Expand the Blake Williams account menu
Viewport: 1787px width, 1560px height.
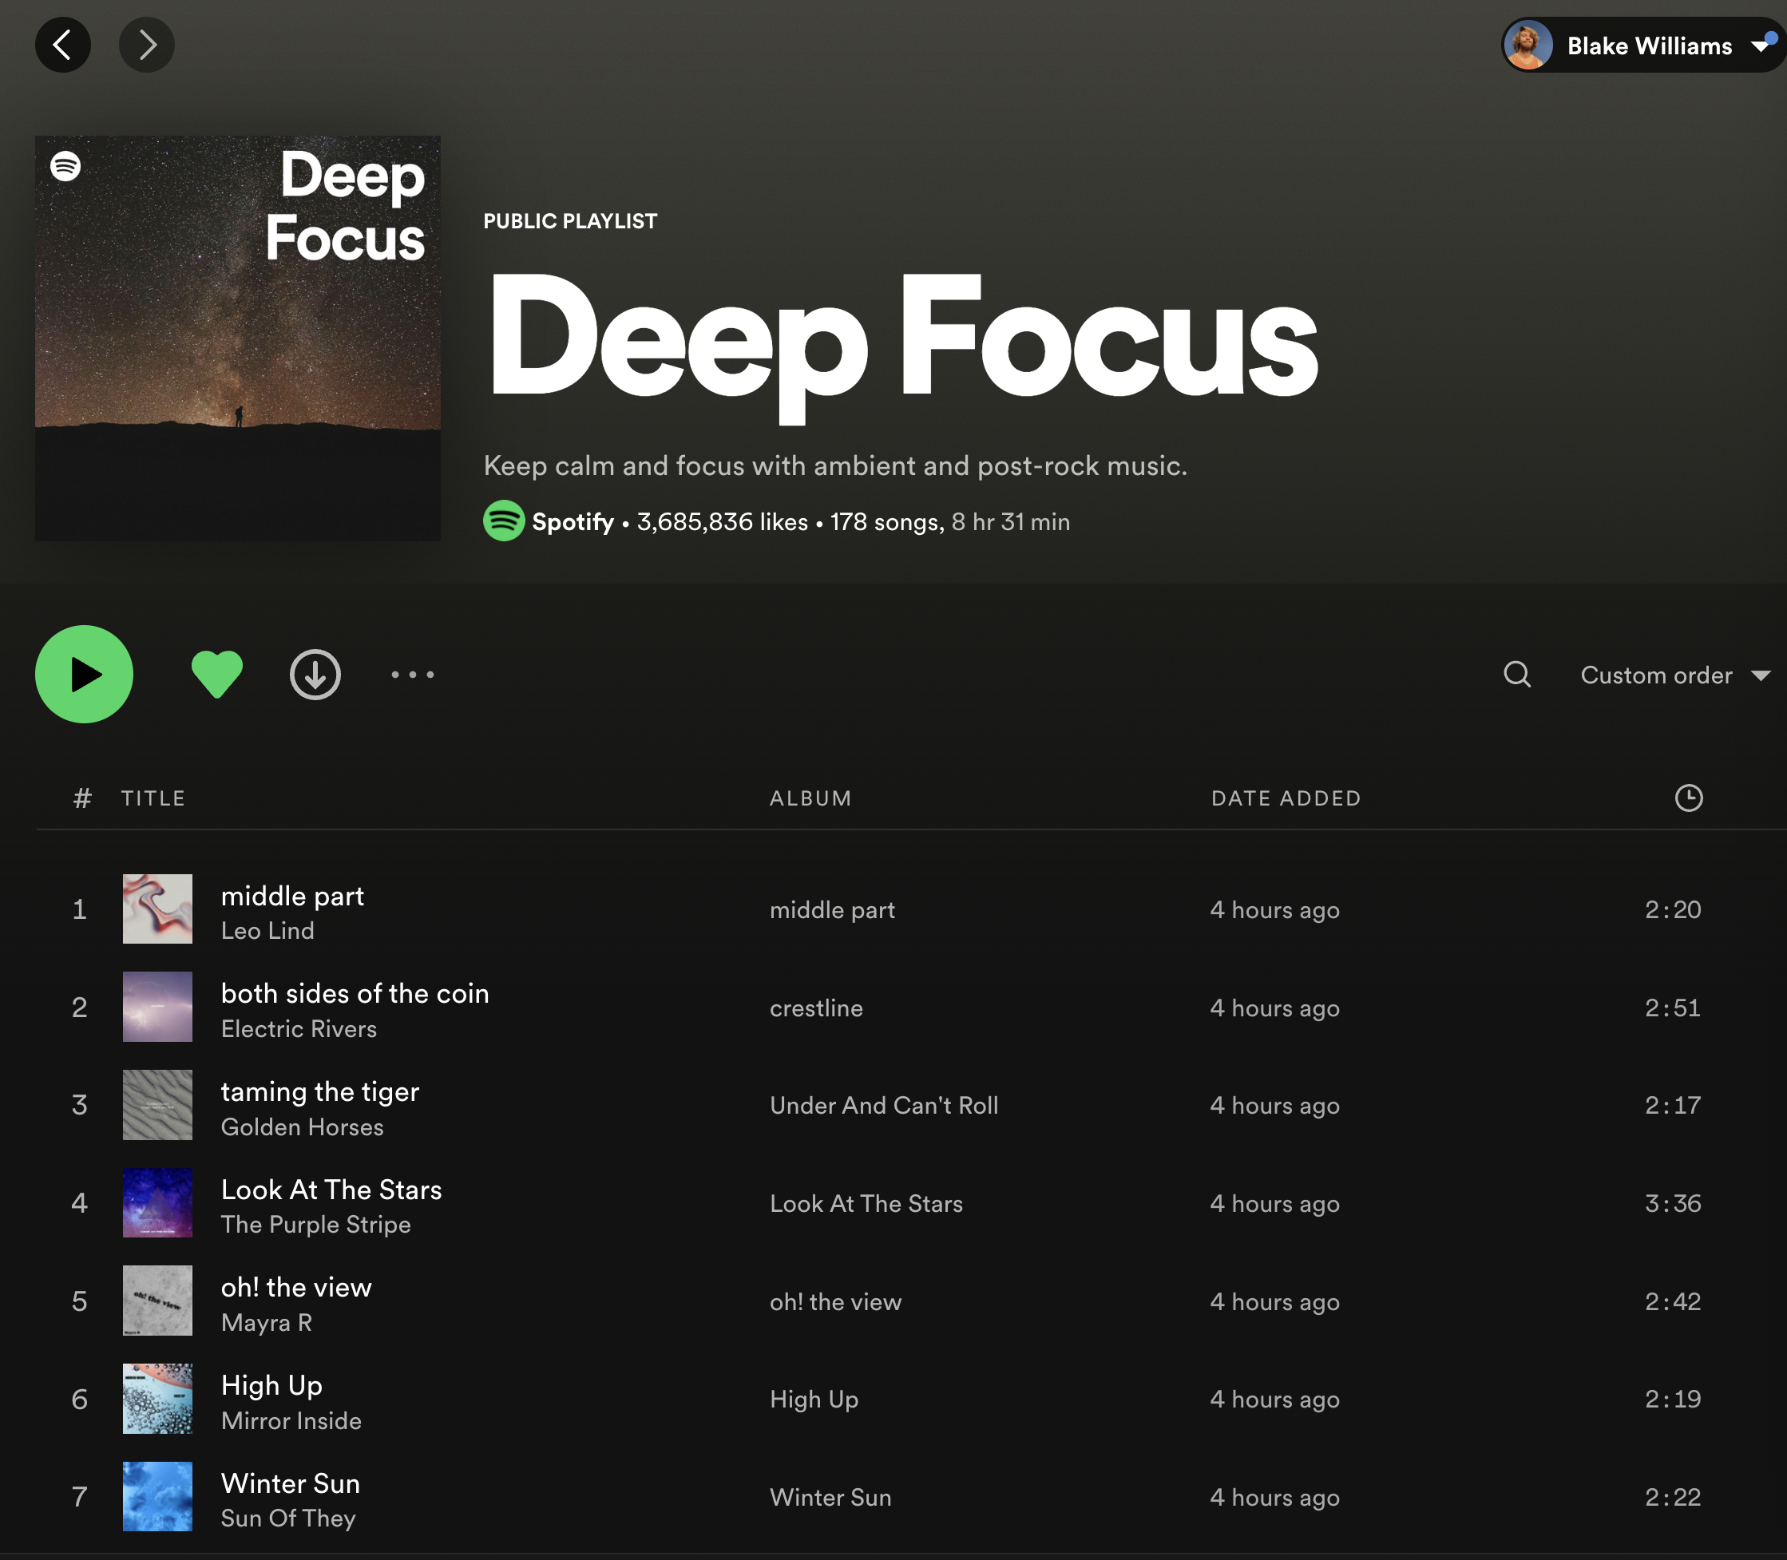coord(1759,46)
